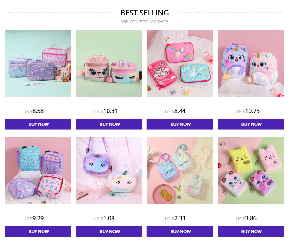Click the BEST SELLING heading

pyautogui.click(x=145, y=13)
